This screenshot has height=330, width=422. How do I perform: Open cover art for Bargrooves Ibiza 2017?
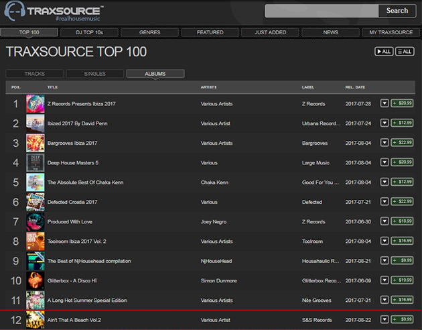click(x=36, y=143)
